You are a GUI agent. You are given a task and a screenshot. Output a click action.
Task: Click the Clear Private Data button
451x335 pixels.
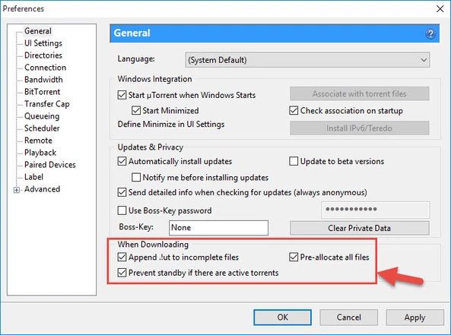click(360, 228)
